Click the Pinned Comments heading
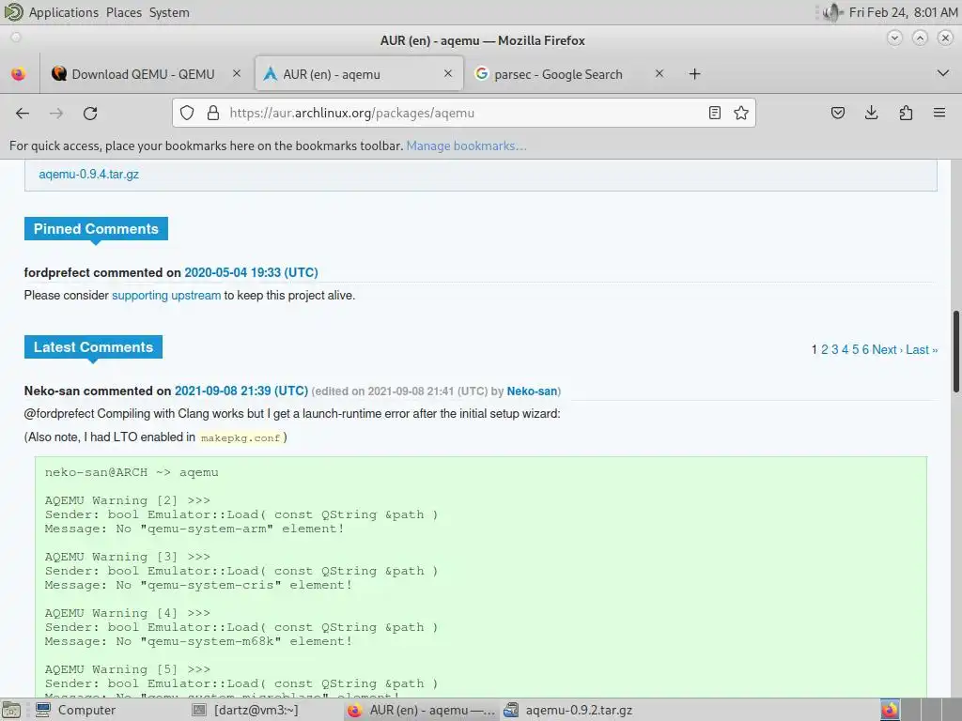The height and width of the screenshot is (721, 962). (x=97, y=229)
